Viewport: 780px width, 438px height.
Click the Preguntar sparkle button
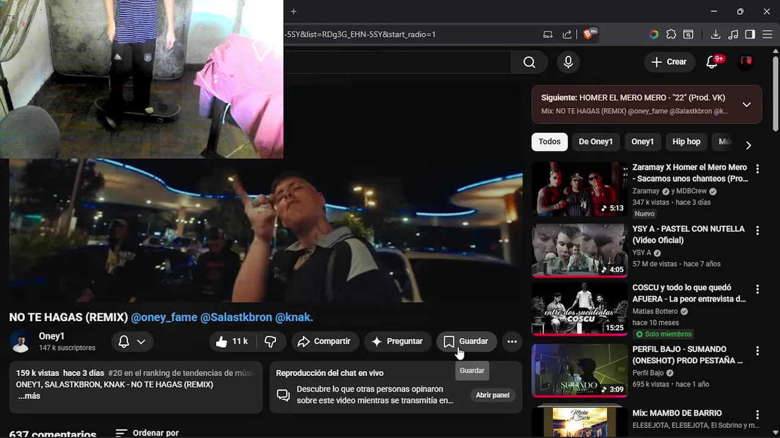pyautogui.click(x=397, y=341)
